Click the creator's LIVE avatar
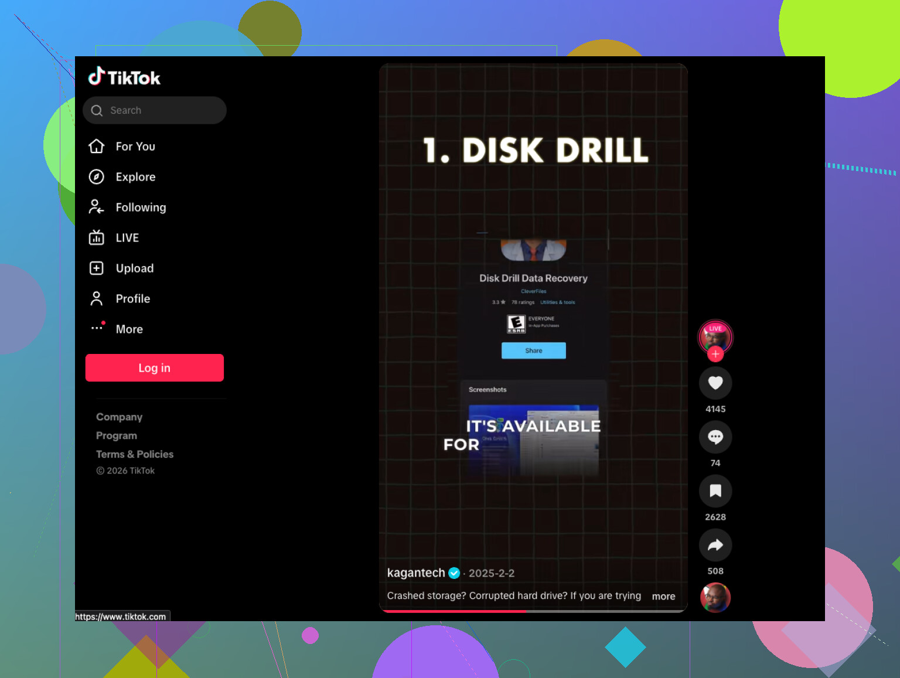This screenshot has width=900, height=678. point(715,337)
